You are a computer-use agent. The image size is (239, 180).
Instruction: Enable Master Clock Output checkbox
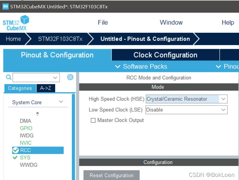[93, 120]
